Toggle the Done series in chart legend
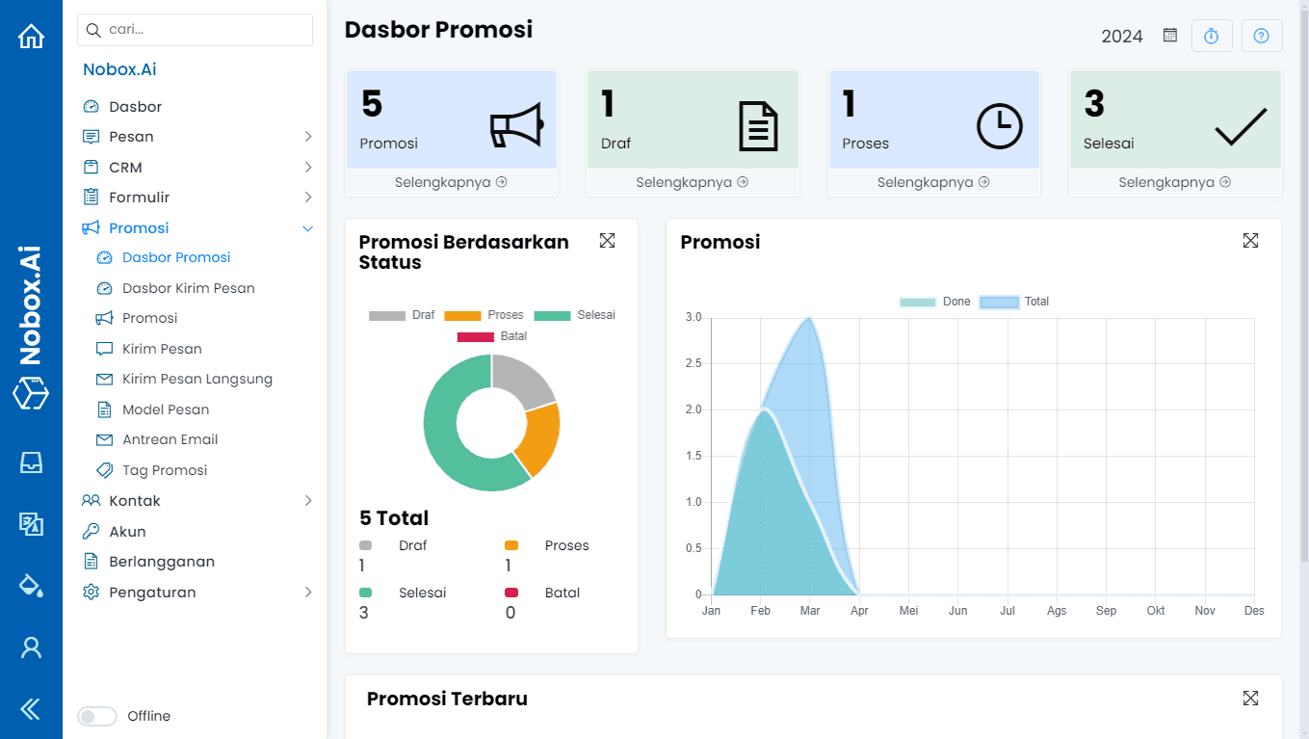The width and height of the screenshot is (1309, 739). click(935, 302)
